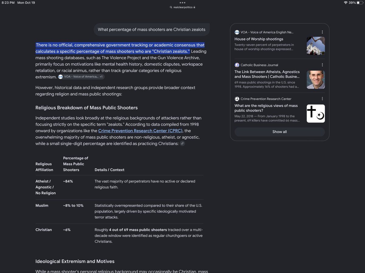The width and height of the screenshot is (365, 273).
Task: Open the 'House of Worship shootings' article
Action: point(259,39)
